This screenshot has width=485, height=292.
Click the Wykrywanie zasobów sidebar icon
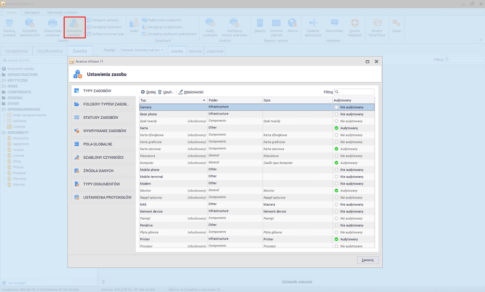tap(77, 131)
